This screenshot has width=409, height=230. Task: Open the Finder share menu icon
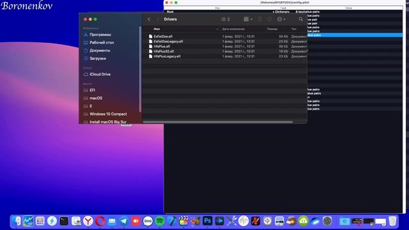(260, 19)
